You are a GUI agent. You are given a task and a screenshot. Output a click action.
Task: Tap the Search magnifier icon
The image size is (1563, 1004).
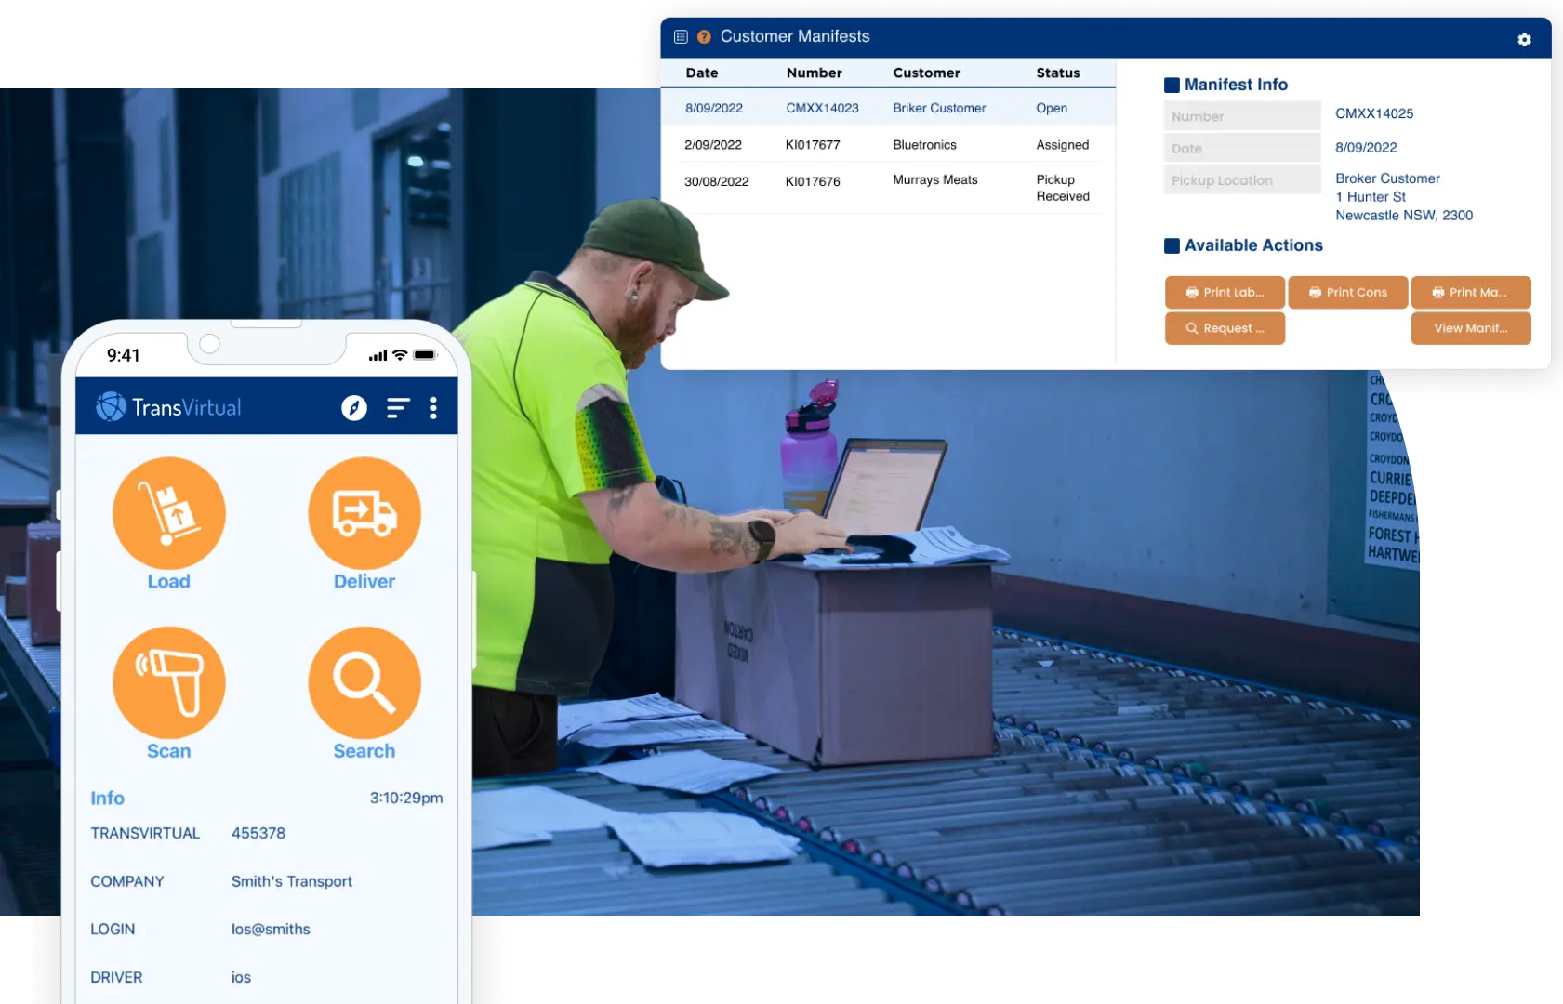pos(364,681)
